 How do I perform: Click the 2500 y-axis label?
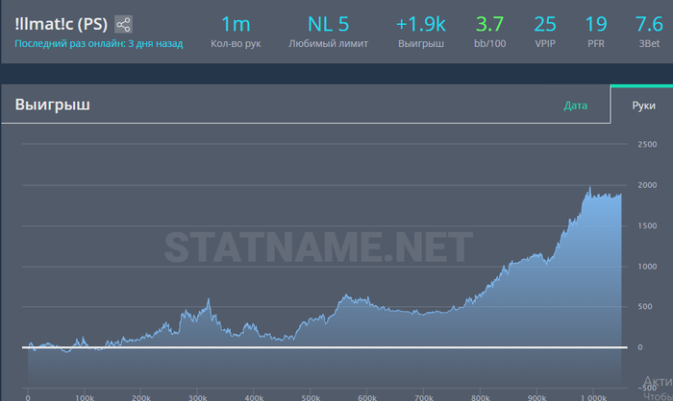point(647,144)
